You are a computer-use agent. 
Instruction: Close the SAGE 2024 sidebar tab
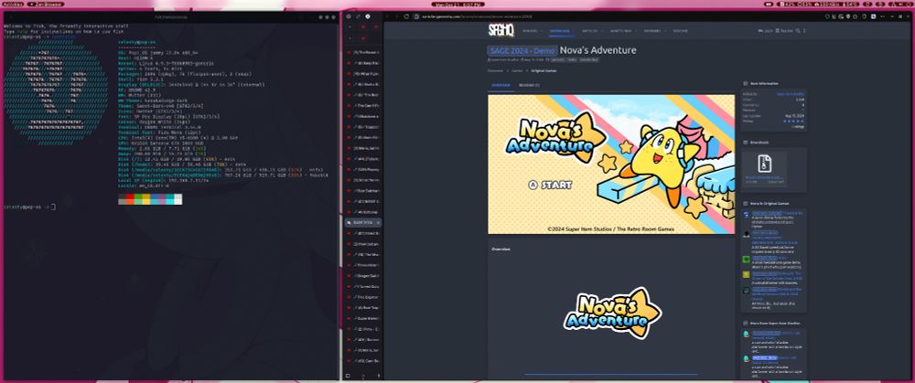[377, 223]
